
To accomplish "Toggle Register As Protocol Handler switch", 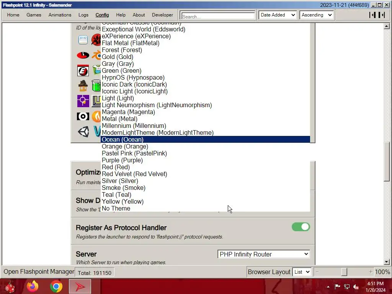I will pos(301,227).
